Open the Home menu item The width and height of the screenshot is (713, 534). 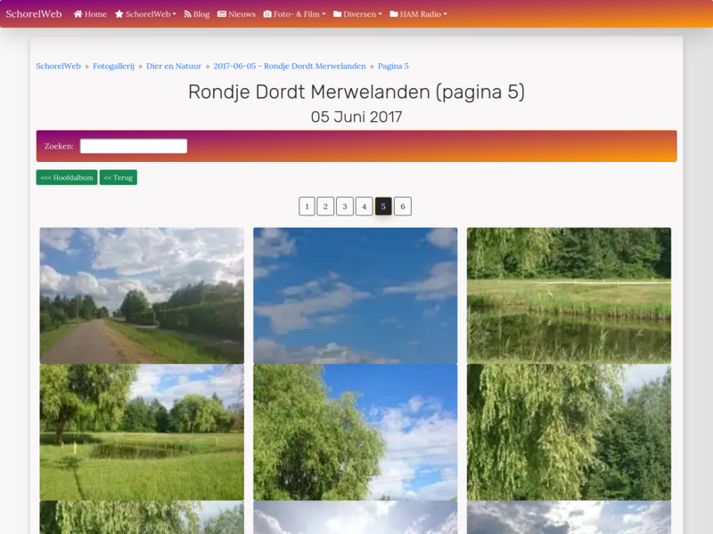pos(90,14)
